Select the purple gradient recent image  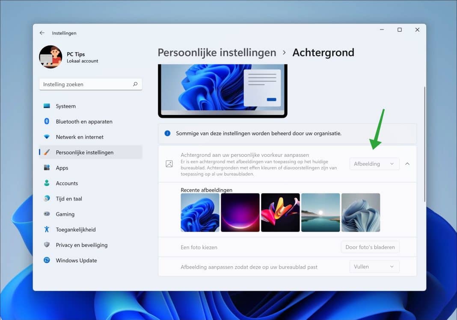[240, 212]
